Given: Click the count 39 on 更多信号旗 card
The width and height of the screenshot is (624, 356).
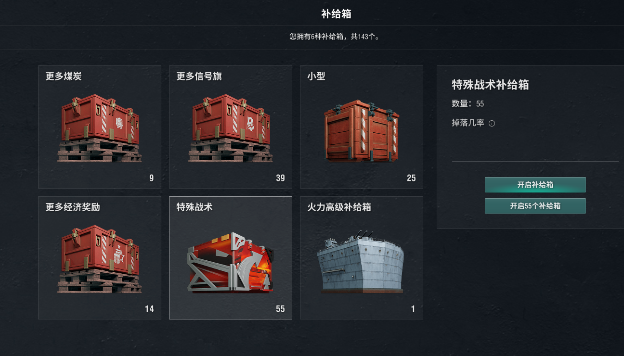Looking at the screenshot, I should point(280,178).
